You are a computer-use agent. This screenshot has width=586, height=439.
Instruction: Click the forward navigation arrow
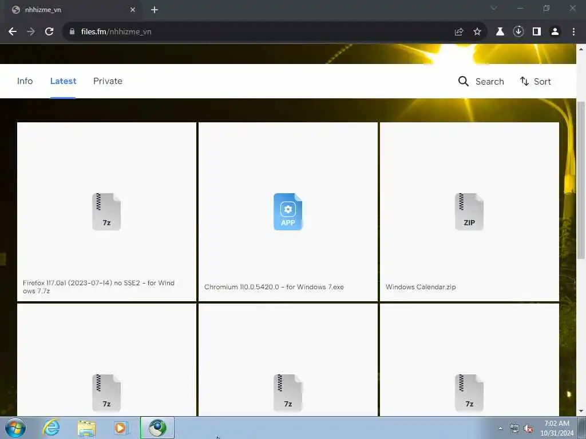tap(31, 32)
